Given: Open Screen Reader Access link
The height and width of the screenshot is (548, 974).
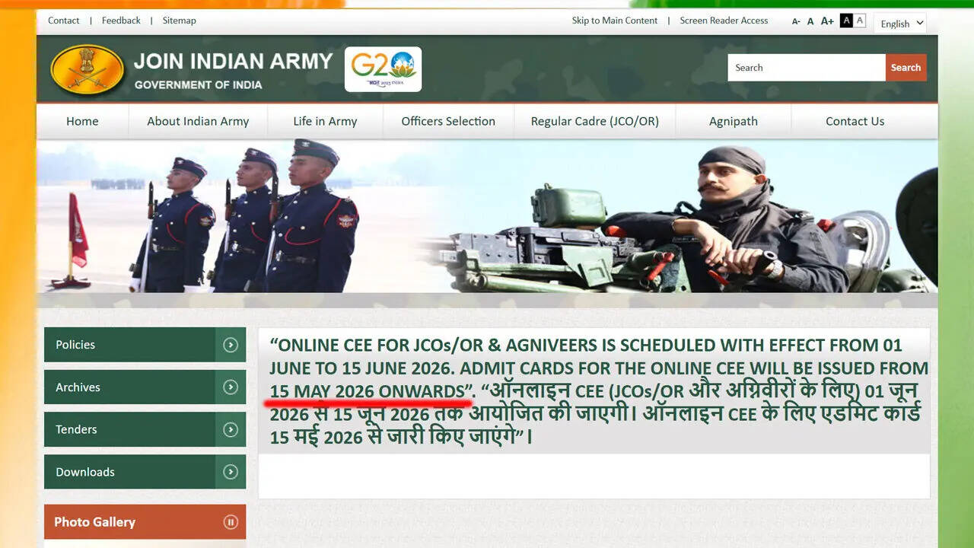Looking at the screenshot, I should [724, 21].
